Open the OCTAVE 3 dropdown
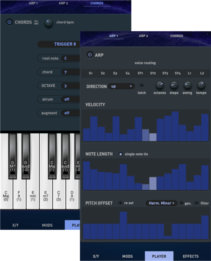The image size is (211, 261). tap(71, 86)
